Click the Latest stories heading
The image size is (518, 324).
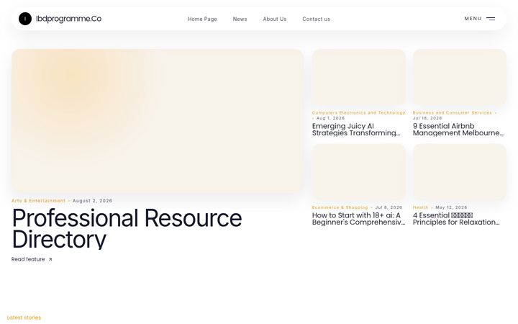click(24, 318)
